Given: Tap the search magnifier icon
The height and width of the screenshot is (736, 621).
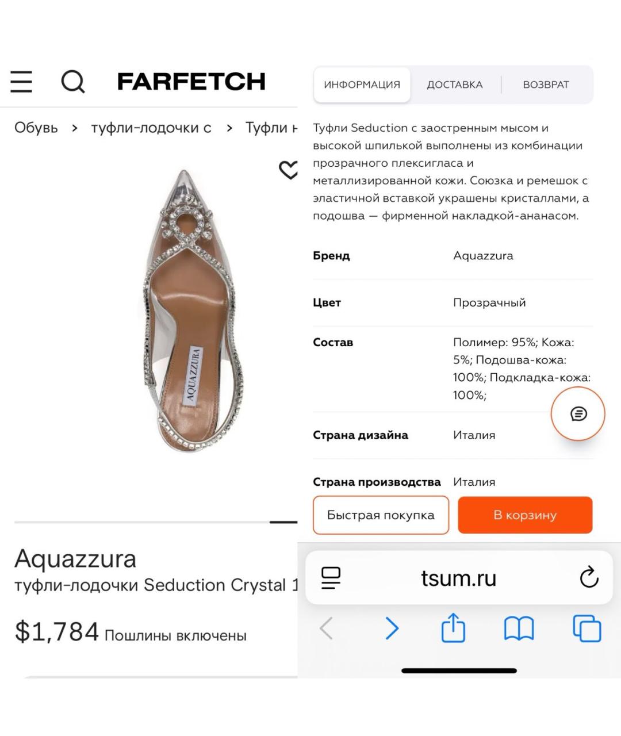Looking at the screenshot, I should click(72, 83).
